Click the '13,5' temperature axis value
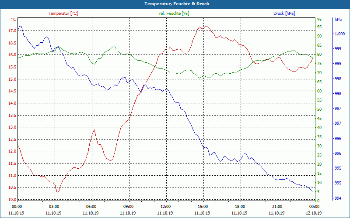Image resolution: width=350 pixels, height=218 pixels. 12,115
